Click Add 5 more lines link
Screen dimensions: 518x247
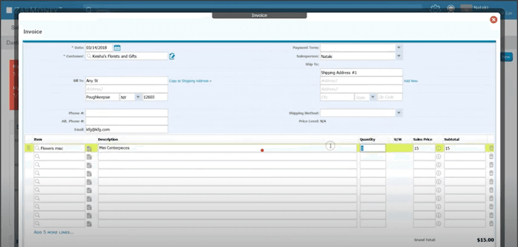[x=54, y=232]
